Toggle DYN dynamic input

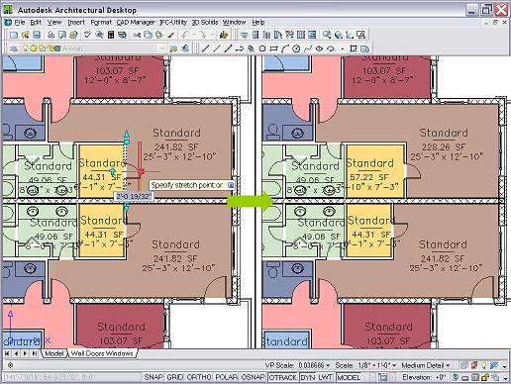coord(308,377)
